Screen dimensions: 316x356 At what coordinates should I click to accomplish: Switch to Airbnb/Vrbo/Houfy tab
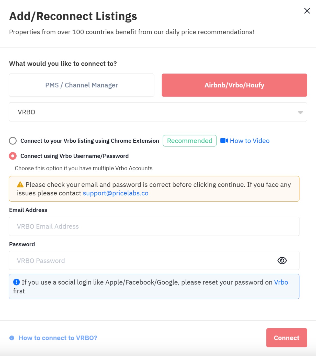[234, 85]
